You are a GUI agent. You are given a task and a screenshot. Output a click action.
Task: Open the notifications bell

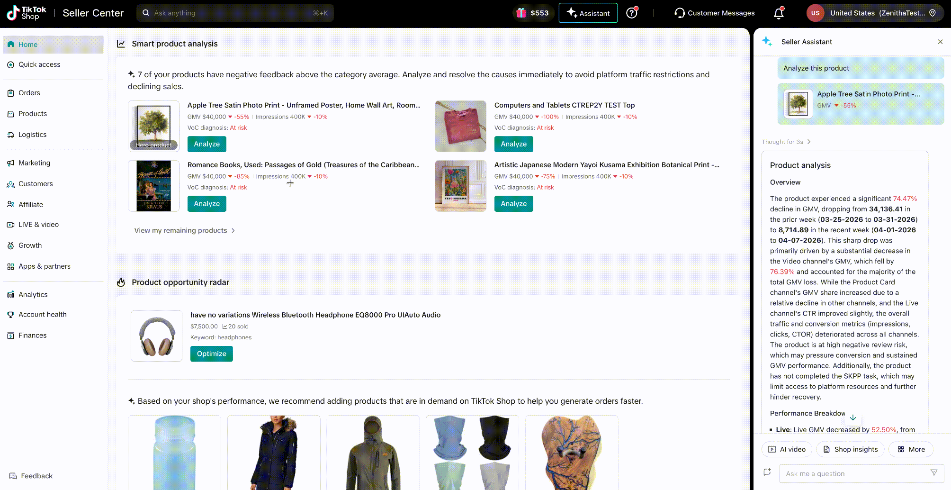pyautogui.click(x=779, y=13)
